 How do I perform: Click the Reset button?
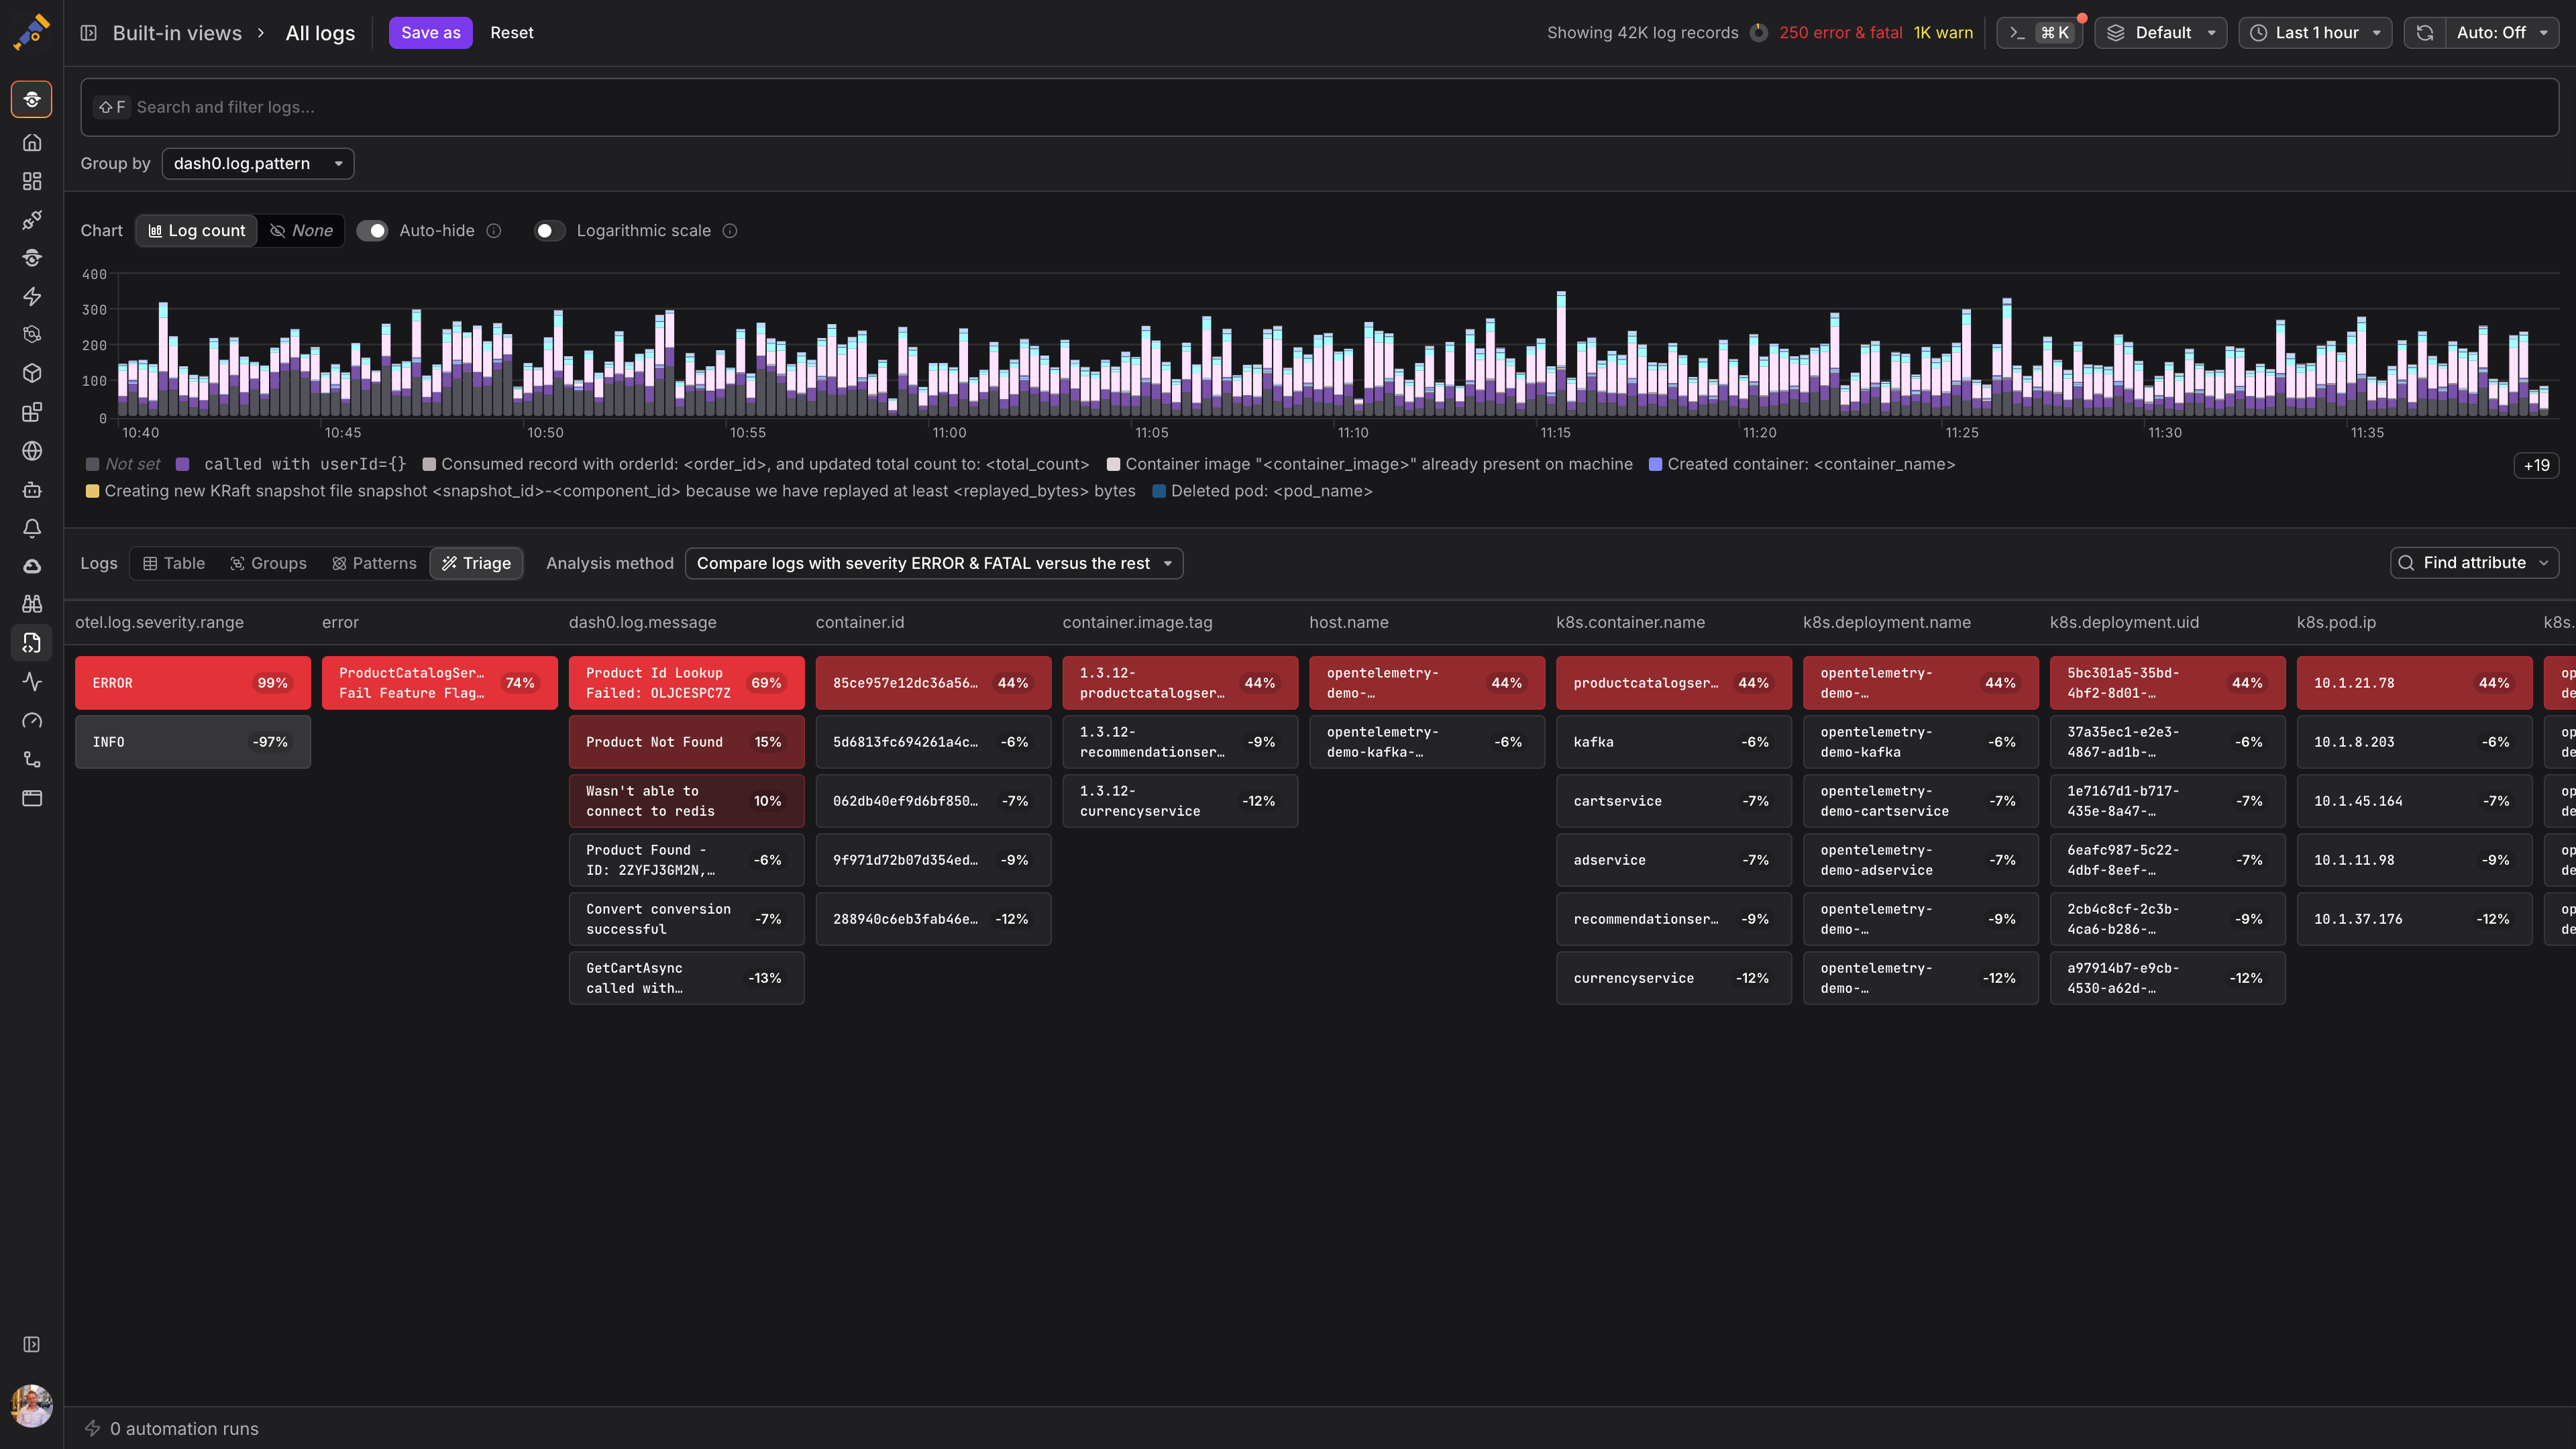512,33
